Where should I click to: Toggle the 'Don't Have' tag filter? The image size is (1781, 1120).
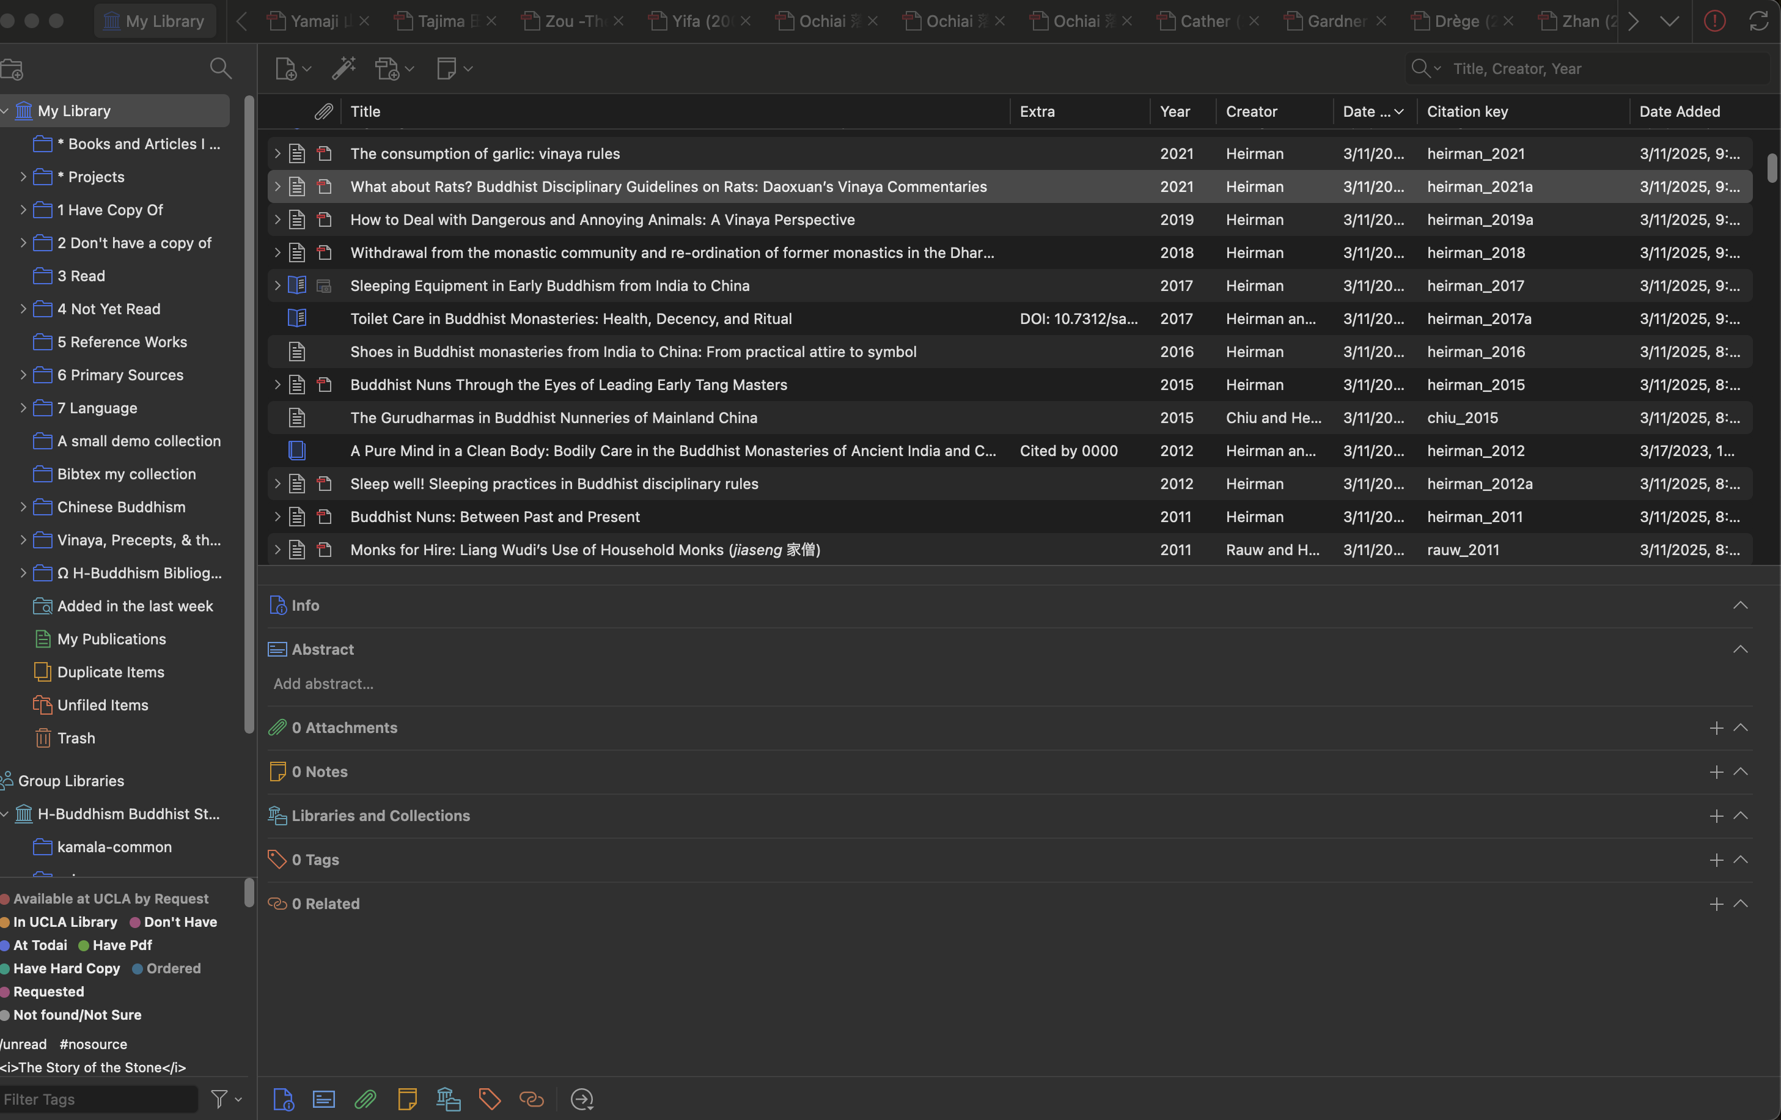[180, 922]
